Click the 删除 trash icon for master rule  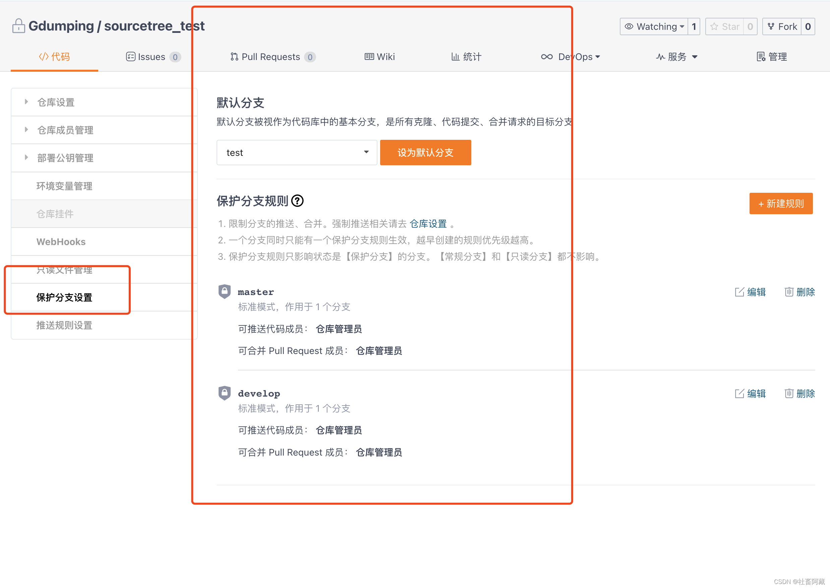click(789, 292)
